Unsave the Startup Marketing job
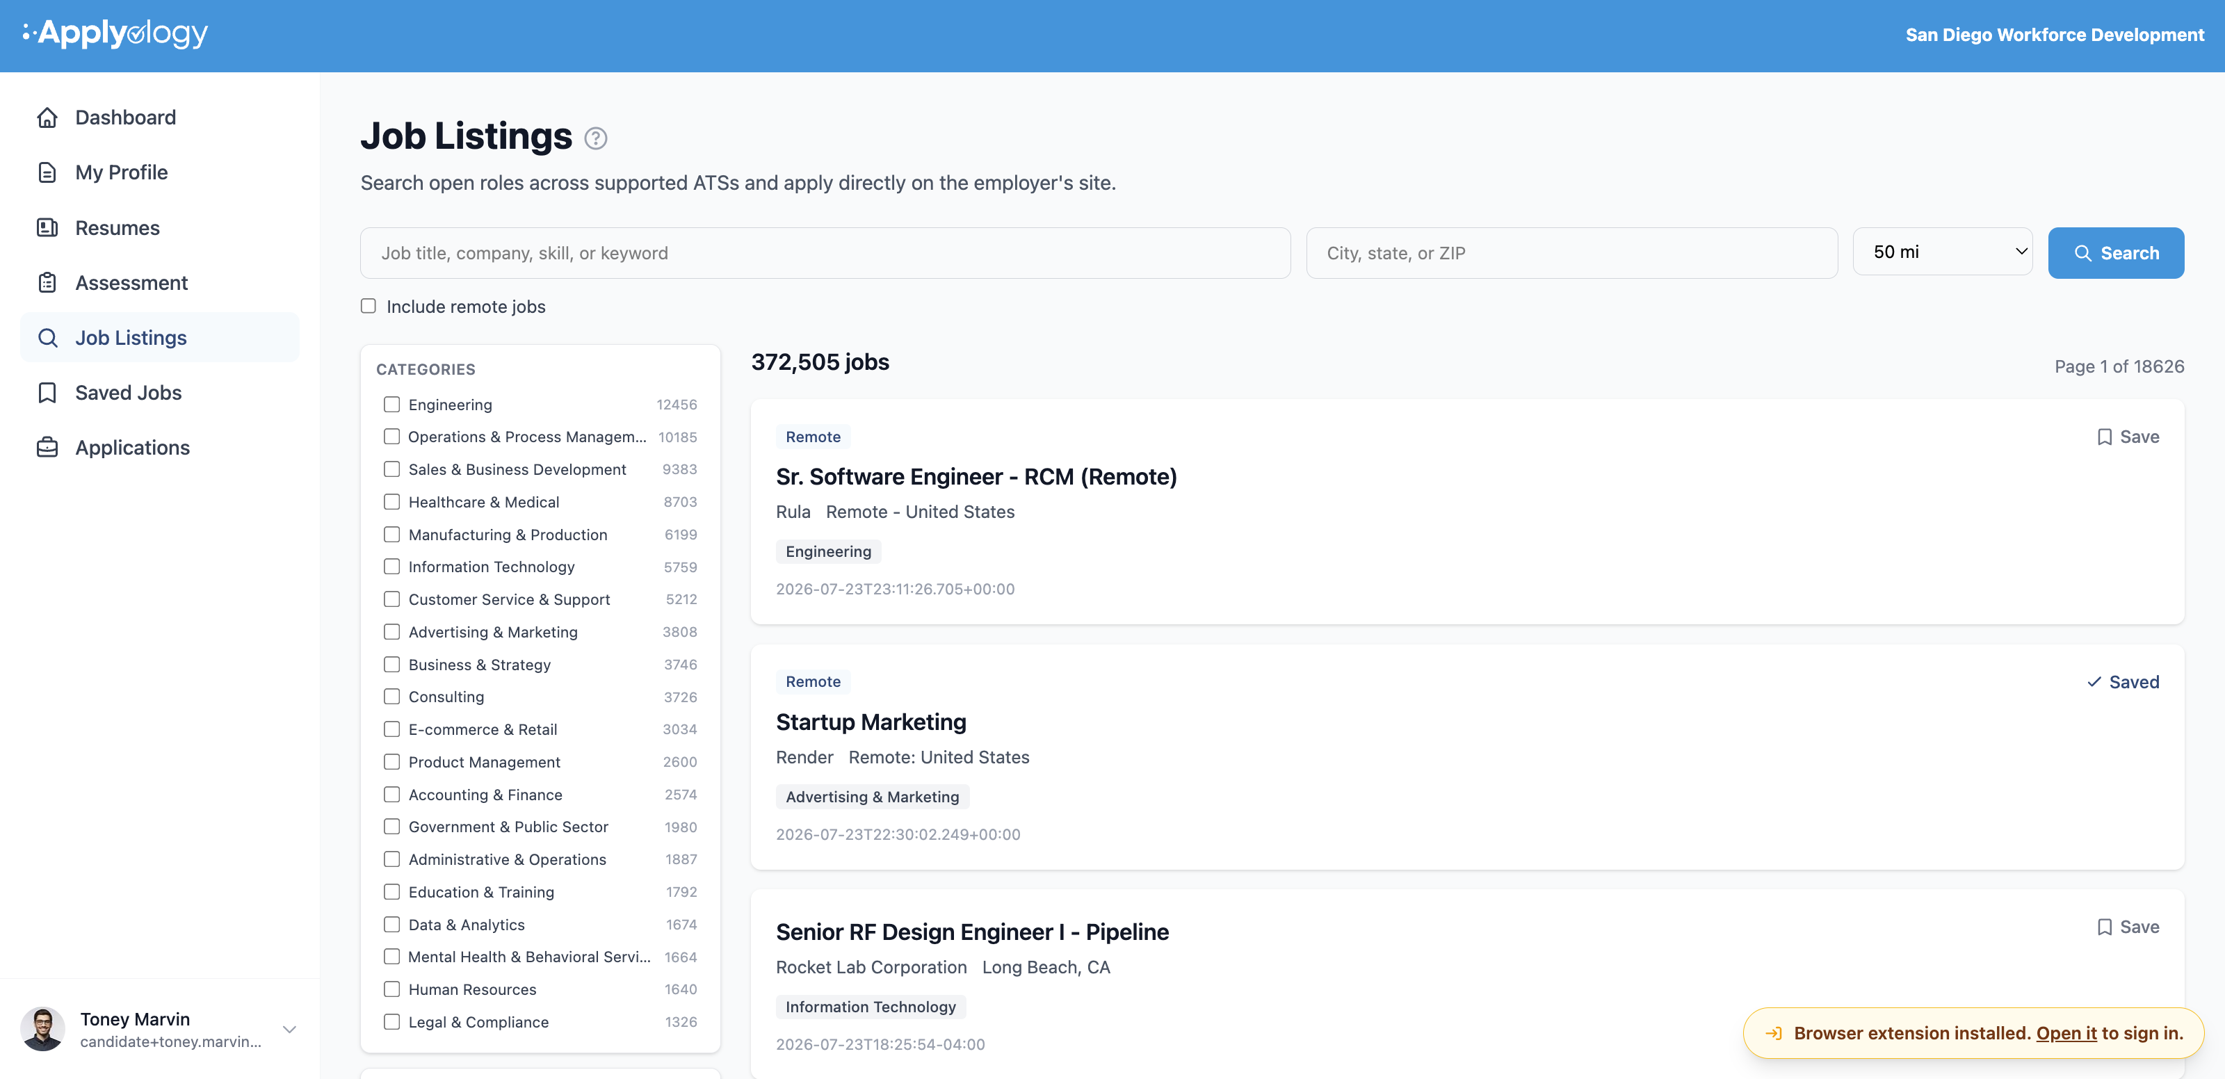This screenshot has width=2225, height=1079. pyautogui.click(x=2123, y=683)
